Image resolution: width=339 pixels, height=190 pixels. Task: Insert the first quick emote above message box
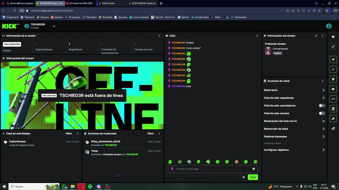pyautogui.click(x=170, y=162)
